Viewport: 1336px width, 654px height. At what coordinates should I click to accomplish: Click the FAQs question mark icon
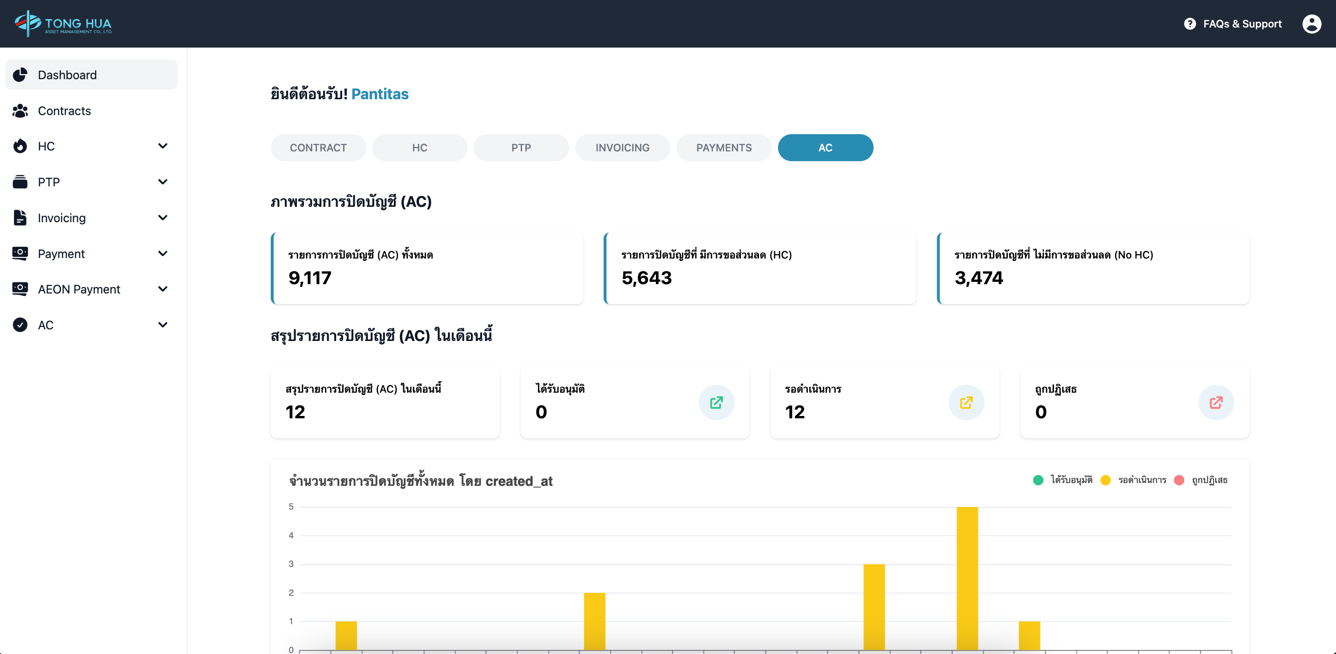click(x=1190, y=24)
